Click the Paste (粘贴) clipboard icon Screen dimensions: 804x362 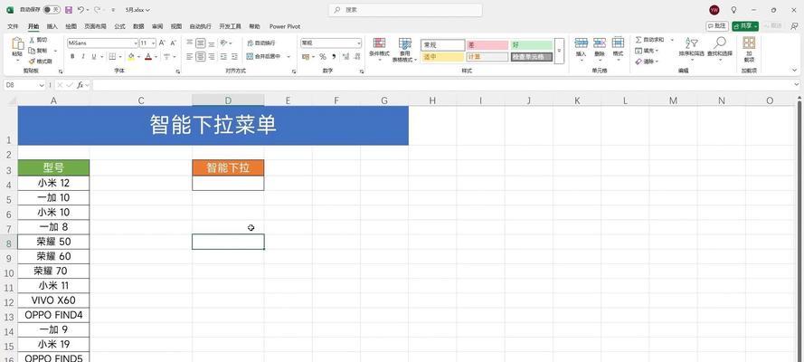pyautogui.click(x=17, y=44)
